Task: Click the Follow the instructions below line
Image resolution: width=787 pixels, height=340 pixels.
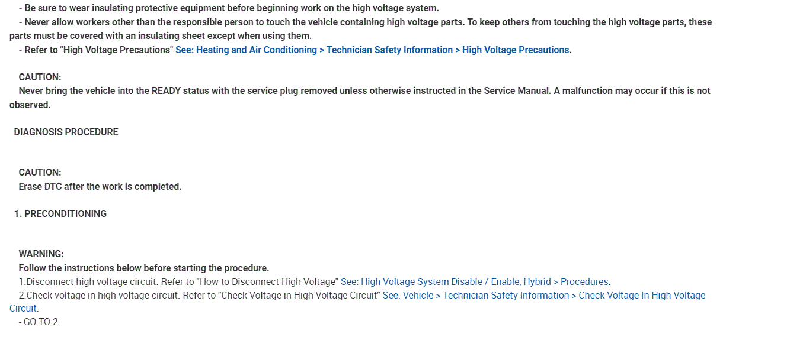Action: (143, 268)
